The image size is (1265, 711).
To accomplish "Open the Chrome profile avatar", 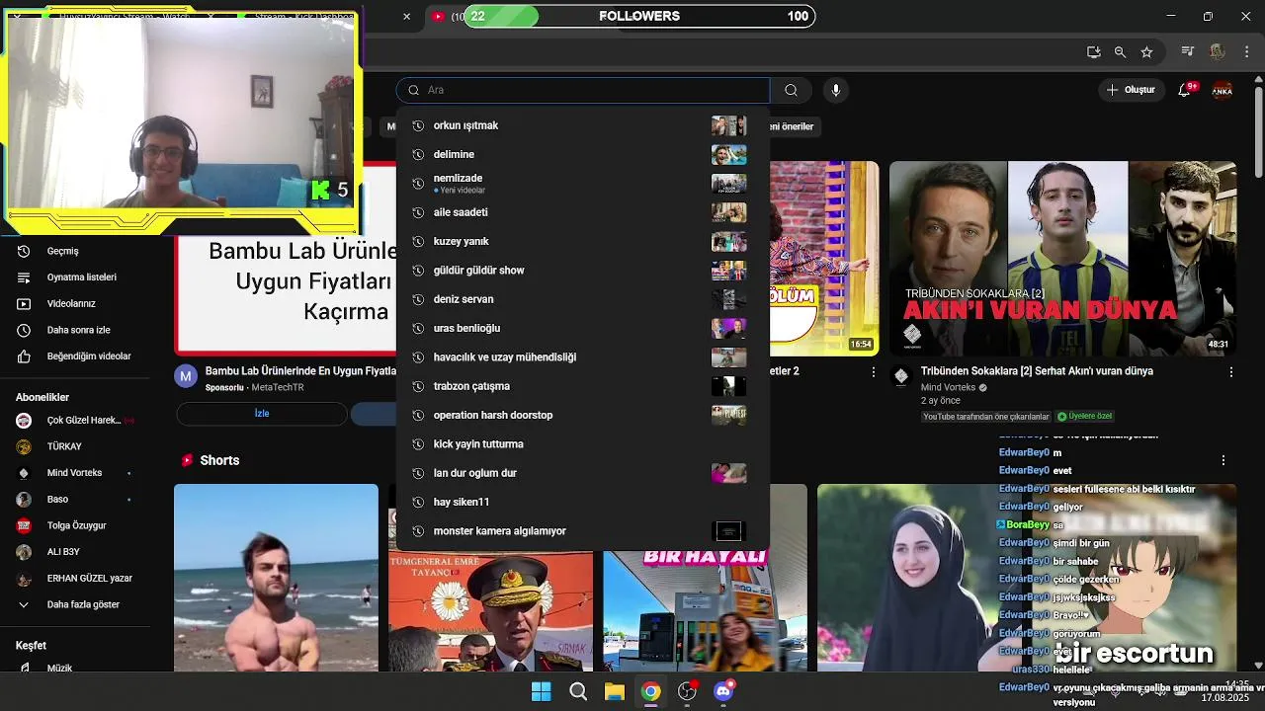I will (1218, 52).
